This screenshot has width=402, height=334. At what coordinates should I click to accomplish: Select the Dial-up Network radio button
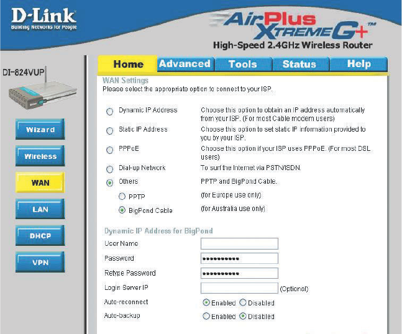pyautogui.click(x=110, y=169)
